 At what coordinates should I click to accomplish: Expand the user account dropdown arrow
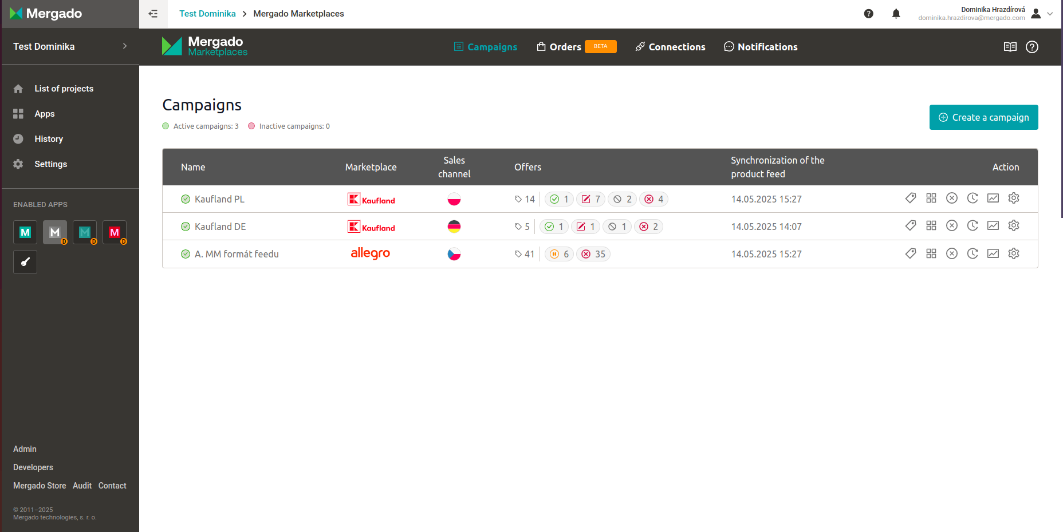pyautogui.click(x=1050, y=14)
